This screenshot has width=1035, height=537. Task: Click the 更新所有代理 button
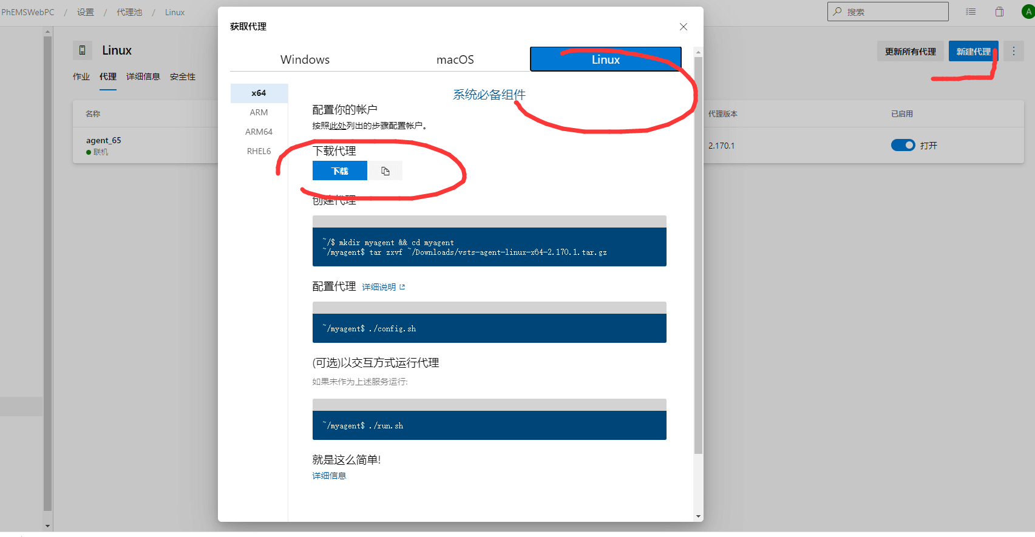[x=910, y=52]
